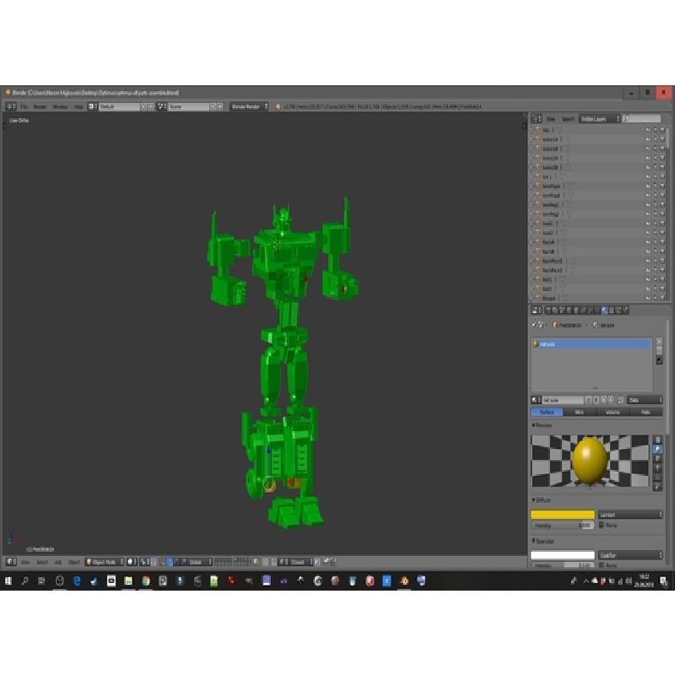Open the CookTorr specular shader dropdown
This screenshot has width=675, height=675.
pyautogui.click(x=629, y=555)
